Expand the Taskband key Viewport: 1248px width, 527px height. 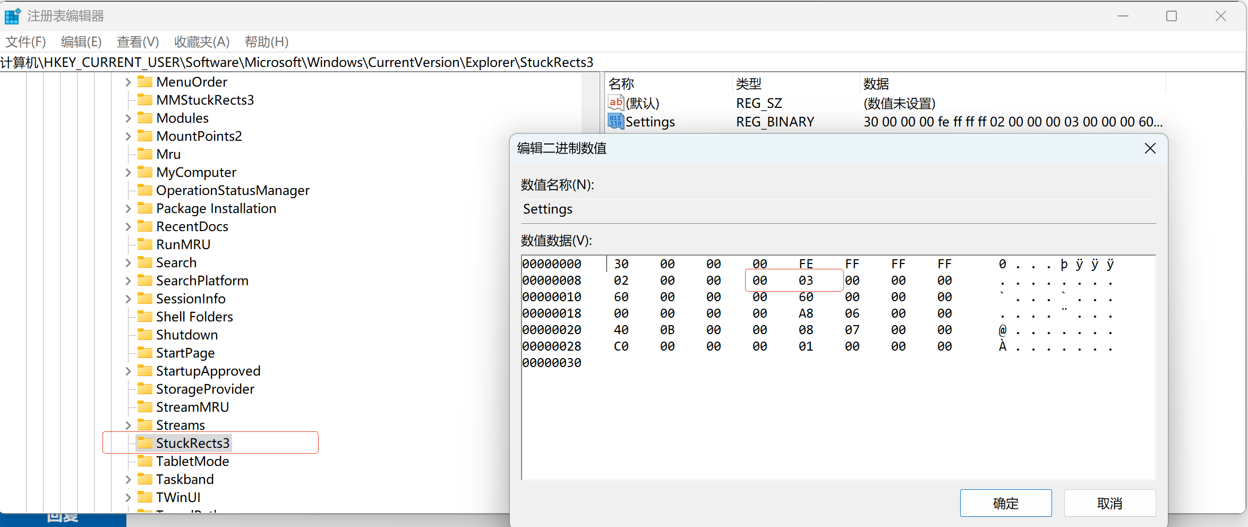tap(128, 480)
